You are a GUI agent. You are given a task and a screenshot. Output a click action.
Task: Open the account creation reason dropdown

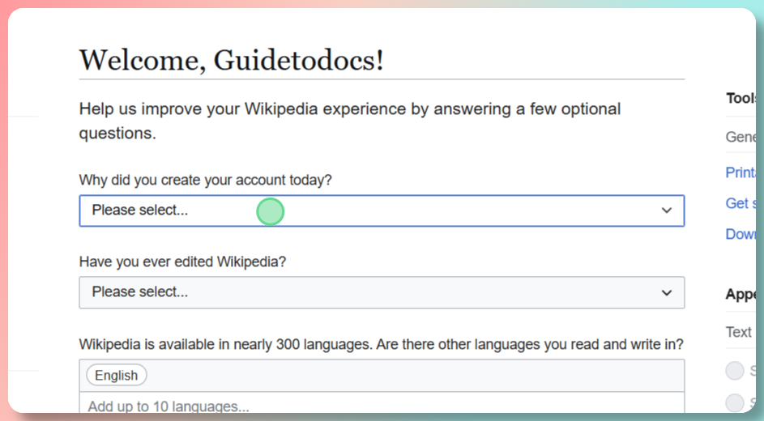click(x=381, y=210)
